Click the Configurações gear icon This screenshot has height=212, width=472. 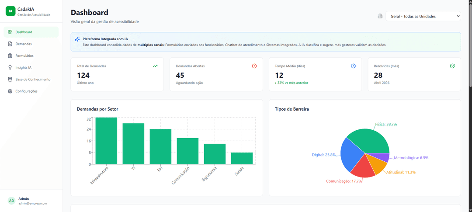coord(10,91)
